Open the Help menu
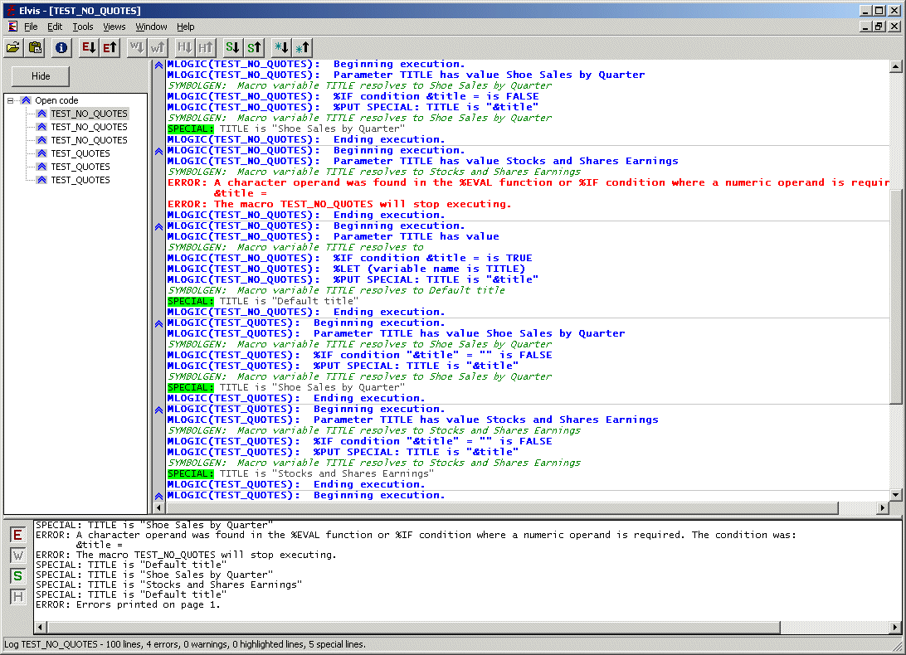Screen dimensions: 906x655 click(186, 27)
